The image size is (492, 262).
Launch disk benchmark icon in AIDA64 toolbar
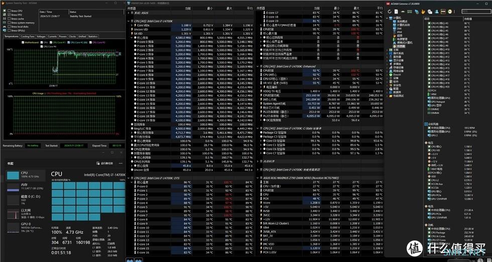(403, 12)
